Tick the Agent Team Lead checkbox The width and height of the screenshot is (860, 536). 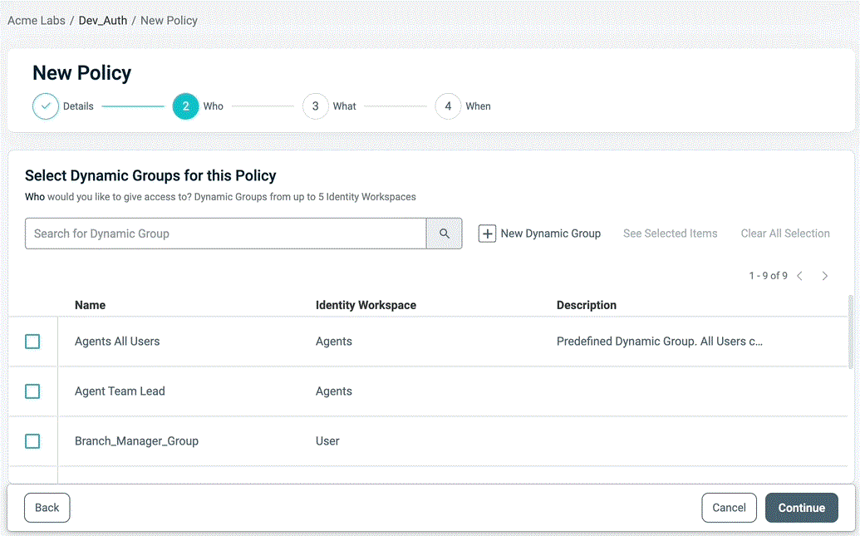click(x=32, y=391)
